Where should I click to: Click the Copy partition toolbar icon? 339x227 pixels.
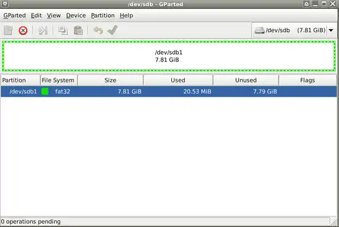point(63,30)
